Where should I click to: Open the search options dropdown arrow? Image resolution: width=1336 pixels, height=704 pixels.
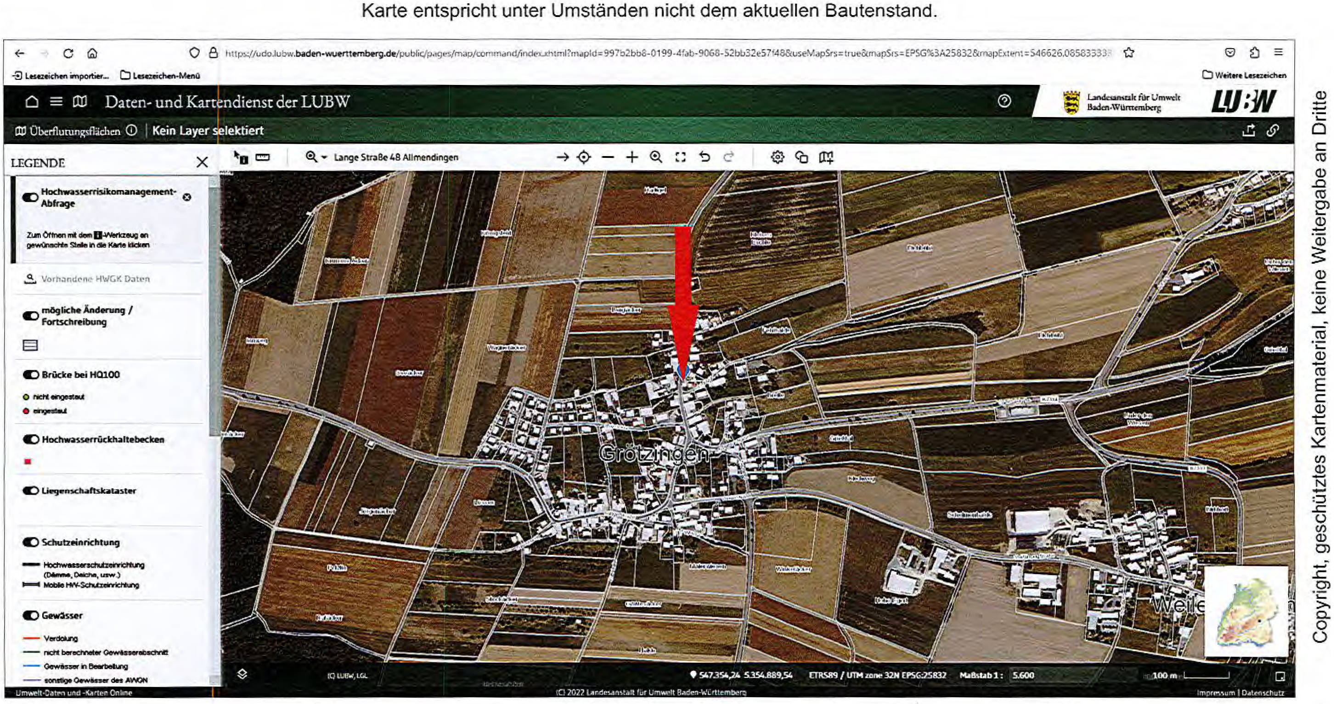324,157
